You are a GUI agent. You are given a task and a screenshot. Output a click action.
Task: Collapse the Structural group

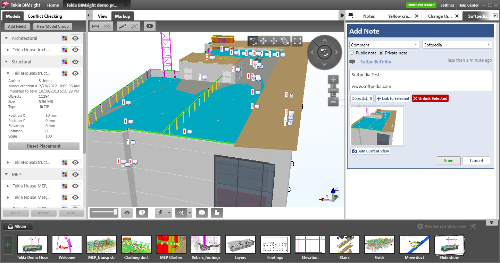[x=6, y=62]
